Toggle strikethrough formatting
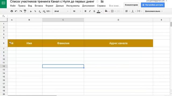The width and height of the screenshot is (172, 96). pos(94,11)
